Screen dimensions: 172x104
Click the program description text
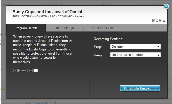coord(43,49)
